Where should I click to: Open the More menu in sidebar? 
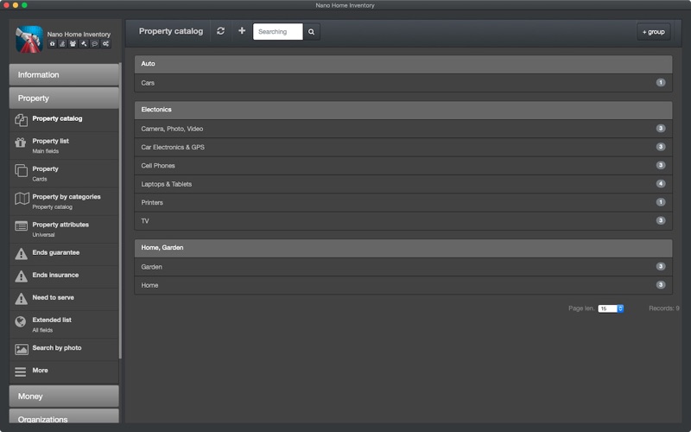click(x=40, y=371)
